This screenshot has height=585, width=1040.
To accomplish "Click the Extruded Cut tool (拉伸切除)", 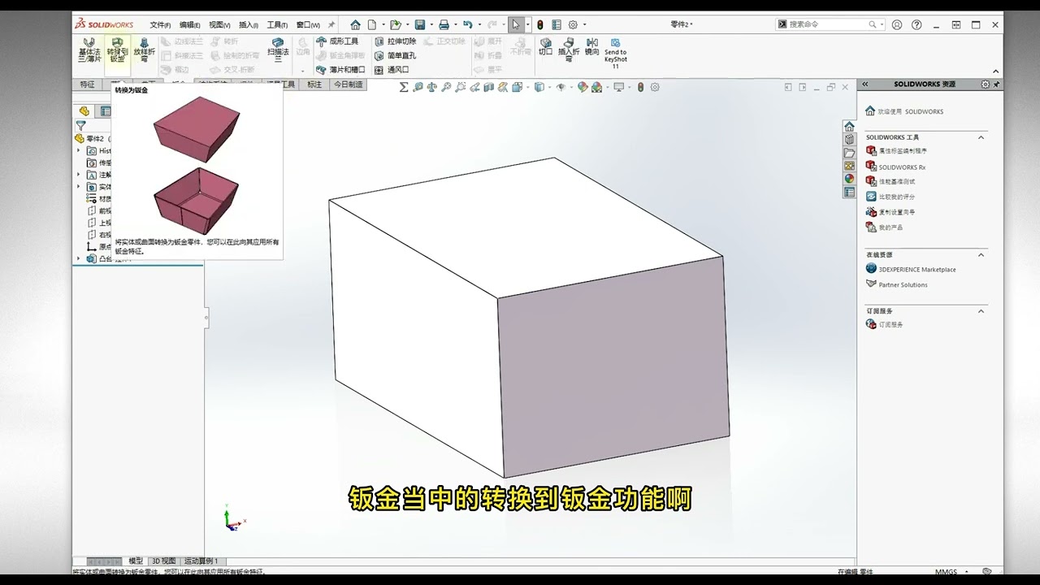I will [x=395, y=41].
